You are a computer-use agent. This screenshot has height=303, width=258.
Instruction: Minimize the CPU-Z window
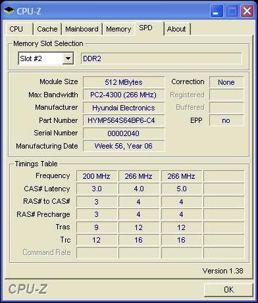click(217, 11)
